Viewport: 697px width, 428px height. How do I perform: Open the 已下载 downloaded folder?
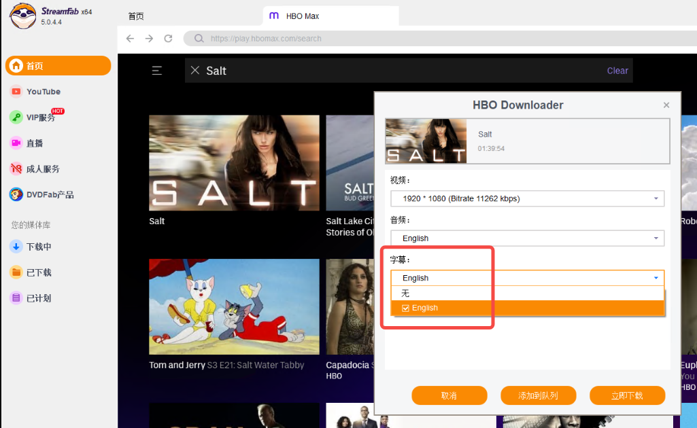30,272
